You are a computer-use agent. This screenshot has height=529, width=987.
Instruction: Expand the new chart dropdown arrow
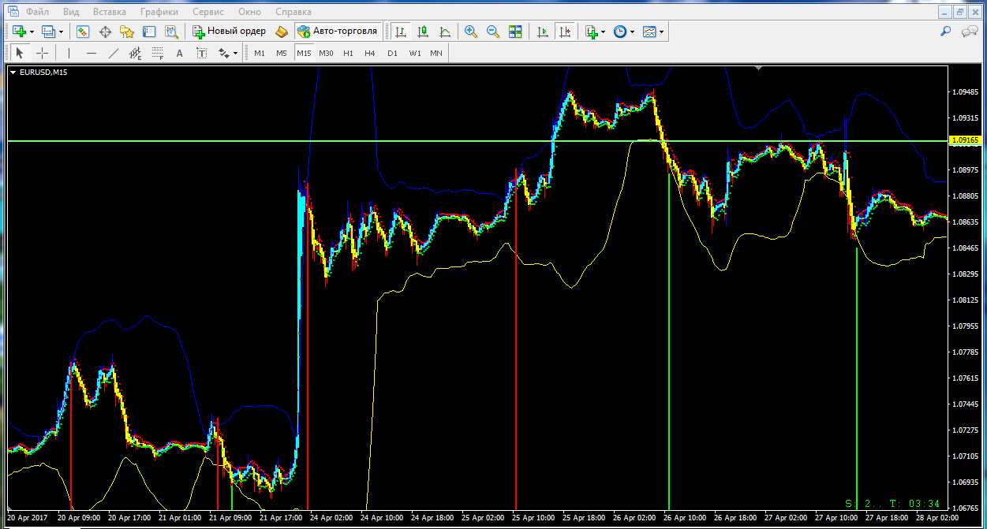pos(32,32)
